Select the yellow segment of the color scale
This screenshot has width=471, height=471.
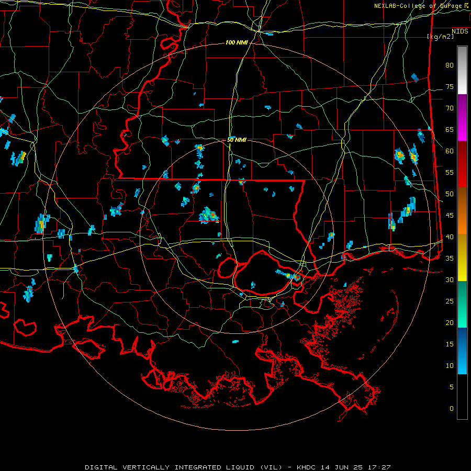462,257
